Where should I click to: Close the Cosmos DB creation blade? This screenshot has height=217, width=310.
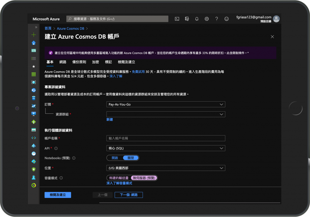[x=272, y=37]
